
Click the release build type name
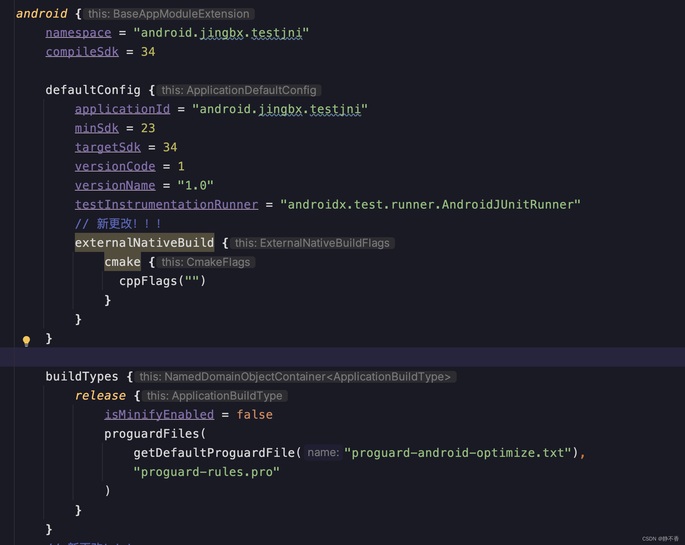(100, 396)
